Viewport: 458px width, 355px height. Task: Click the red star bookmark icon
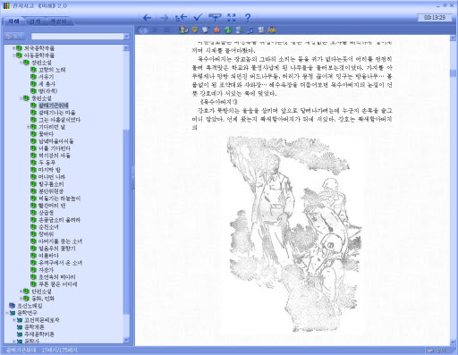[x=216, y=30]
